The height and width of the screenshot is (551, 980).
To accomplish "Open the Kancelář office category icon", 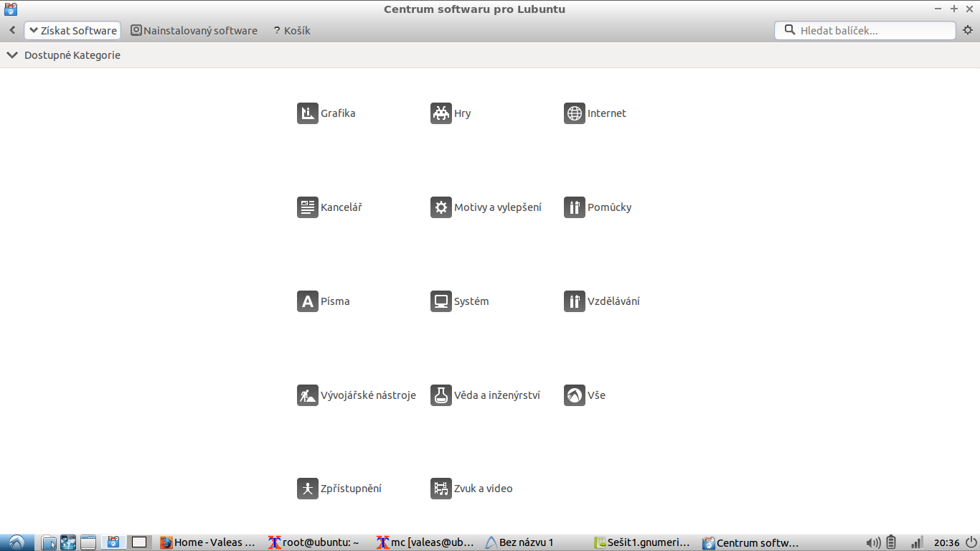I will [x=308, y=207].
